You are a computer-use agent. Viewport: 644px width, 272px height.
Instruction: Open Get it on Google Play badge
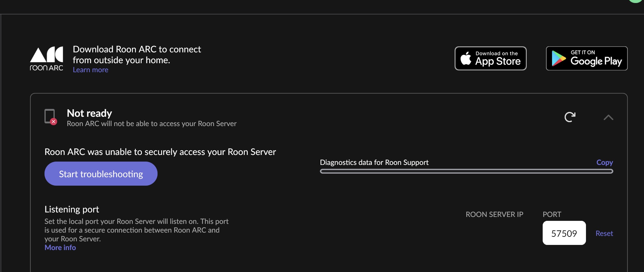587,58
